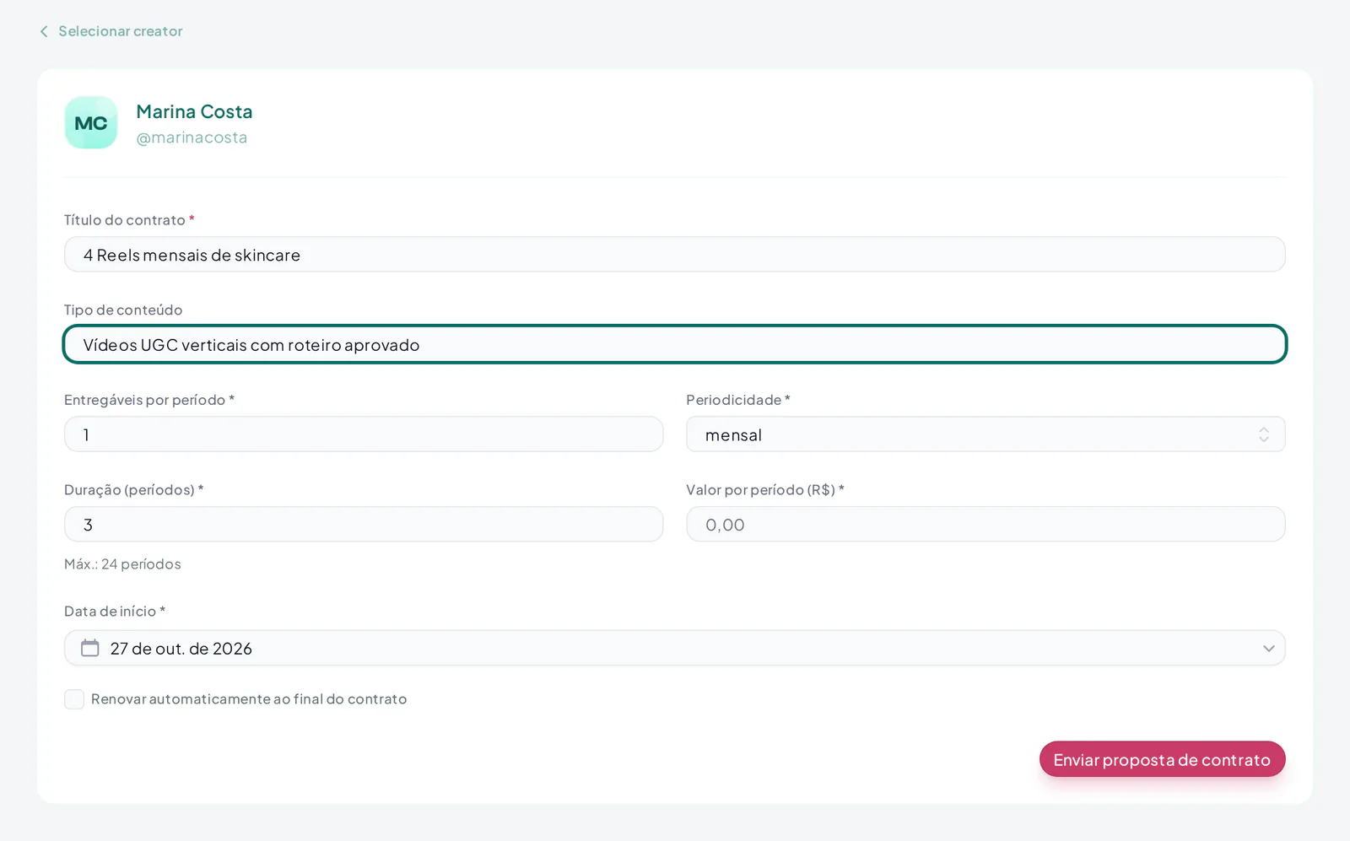Click the @marinacosta handle text
The width and height of the screenshot is (1350, 841).
192,137
